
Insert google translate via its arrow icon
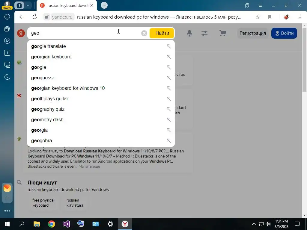168,46
